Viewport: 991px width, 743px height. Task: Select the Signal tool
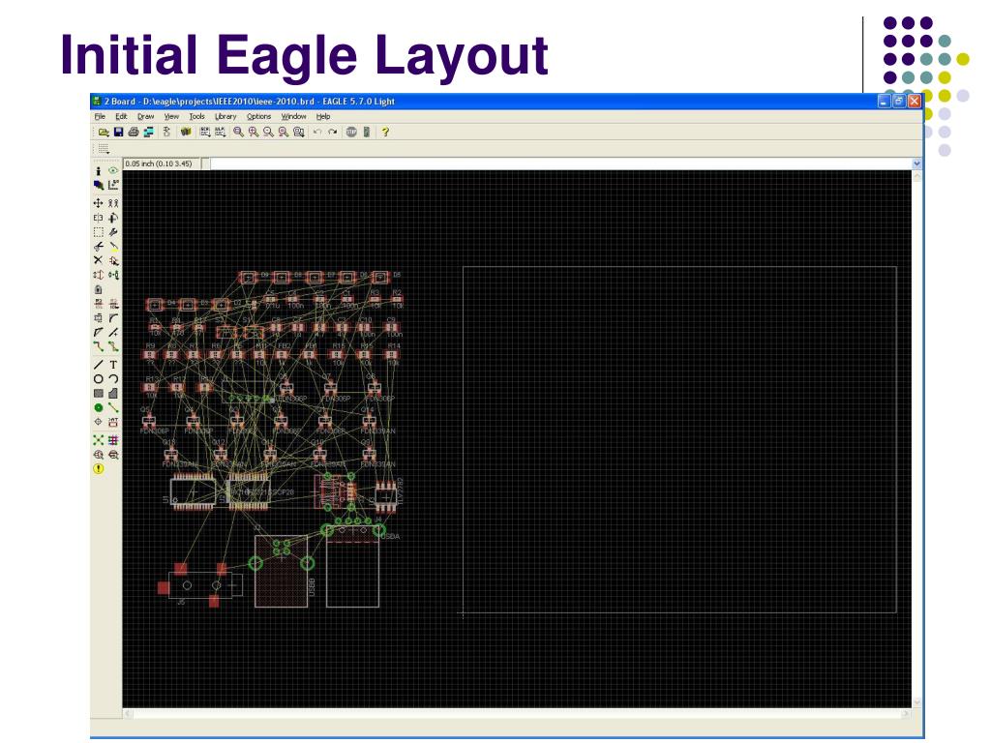pos(113,407)
